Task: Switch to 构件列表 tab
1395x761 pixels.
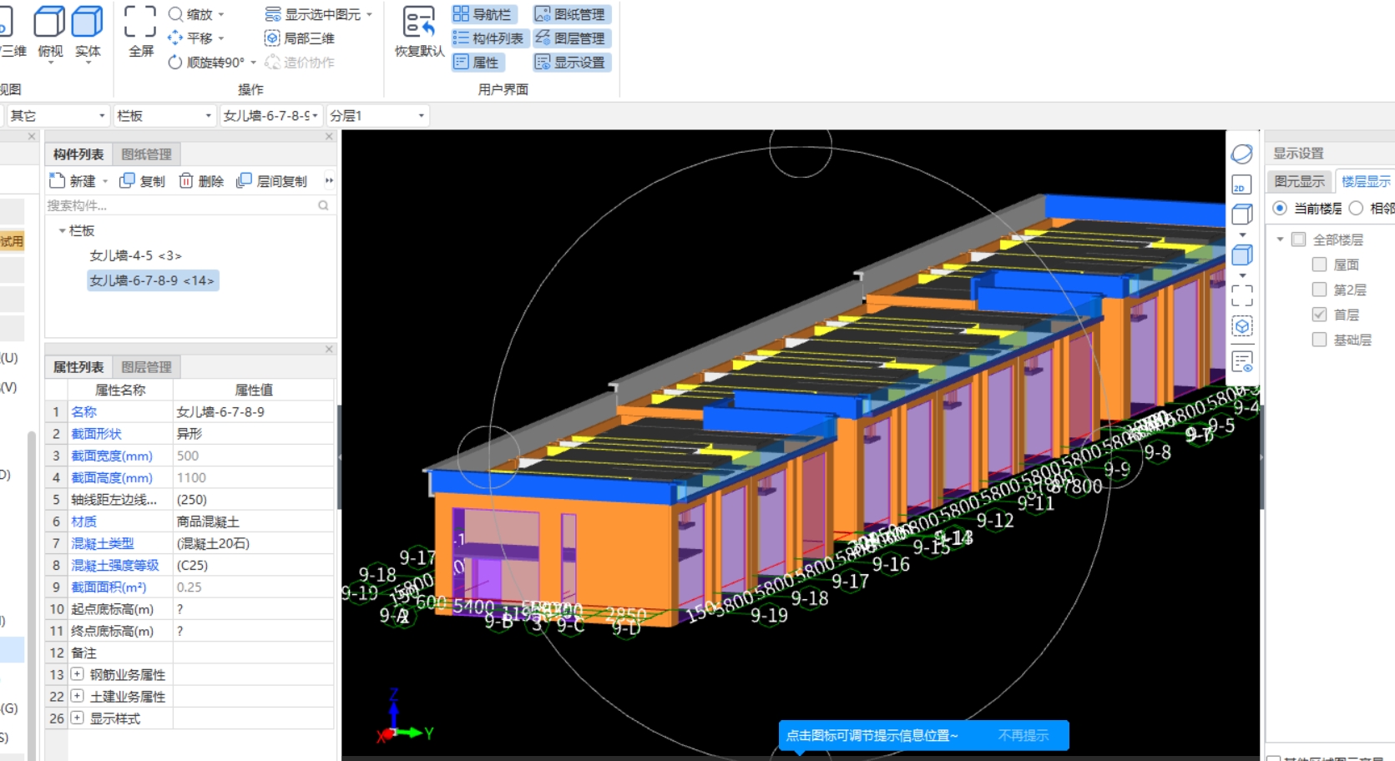Action: coord(78,154)
